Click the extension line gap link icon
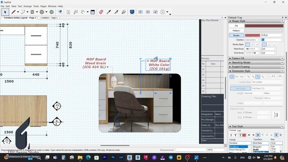Viewport: 288px width, 162px height. pyautogui.click(x=276, y=115)
